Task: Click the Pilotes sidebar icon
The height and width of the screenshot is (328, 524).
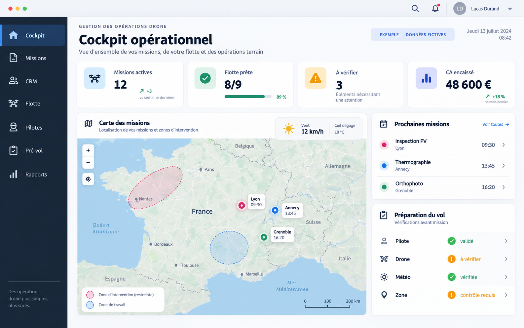Action: [x=13, y=127]
